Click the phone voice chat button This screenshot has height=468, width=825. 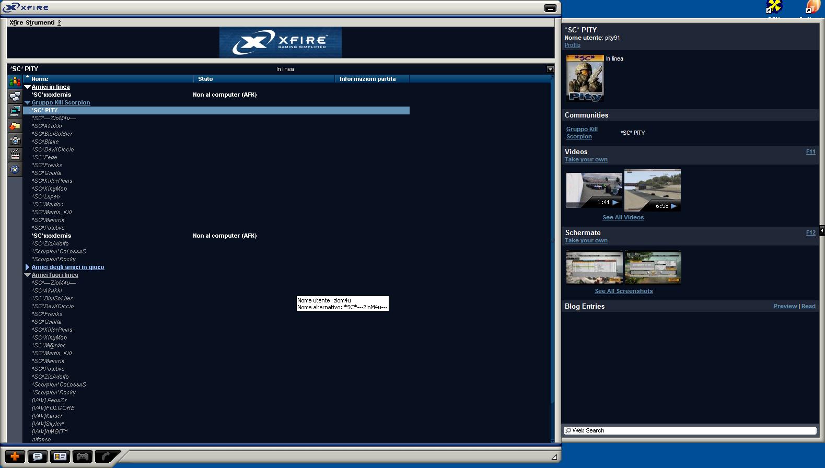coord(106,457)
